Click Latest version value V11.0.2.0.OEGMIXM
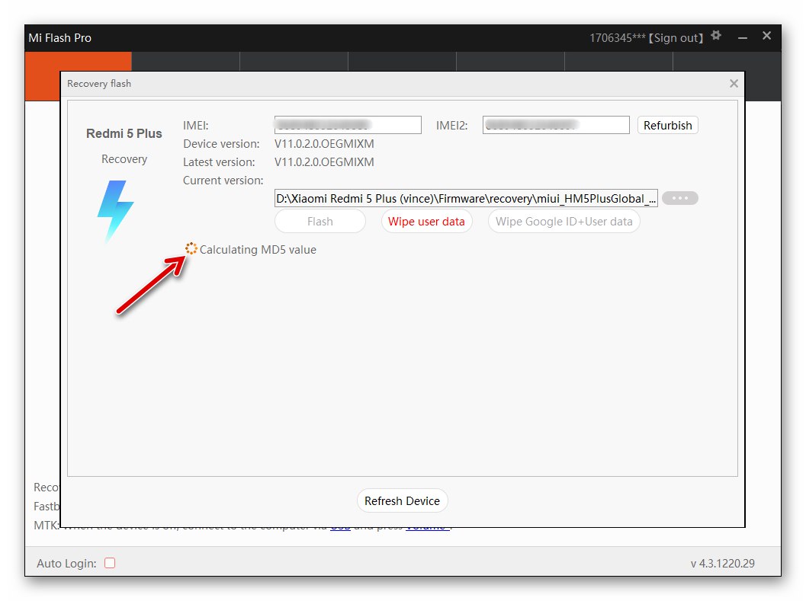806x601 pixels. [324, 162]
